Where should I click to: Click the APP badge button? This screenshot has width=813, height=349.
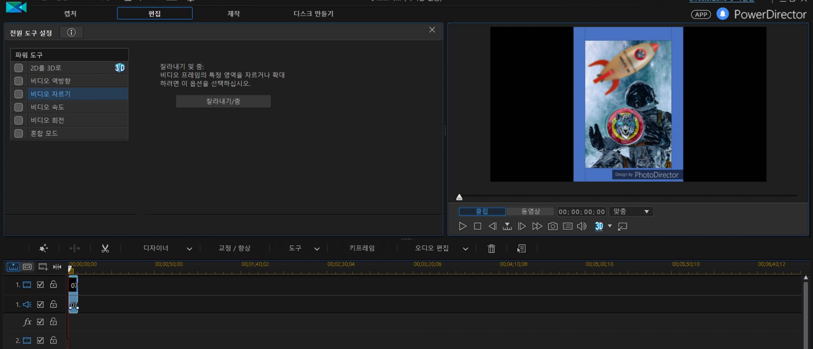(x=701, y=14)
